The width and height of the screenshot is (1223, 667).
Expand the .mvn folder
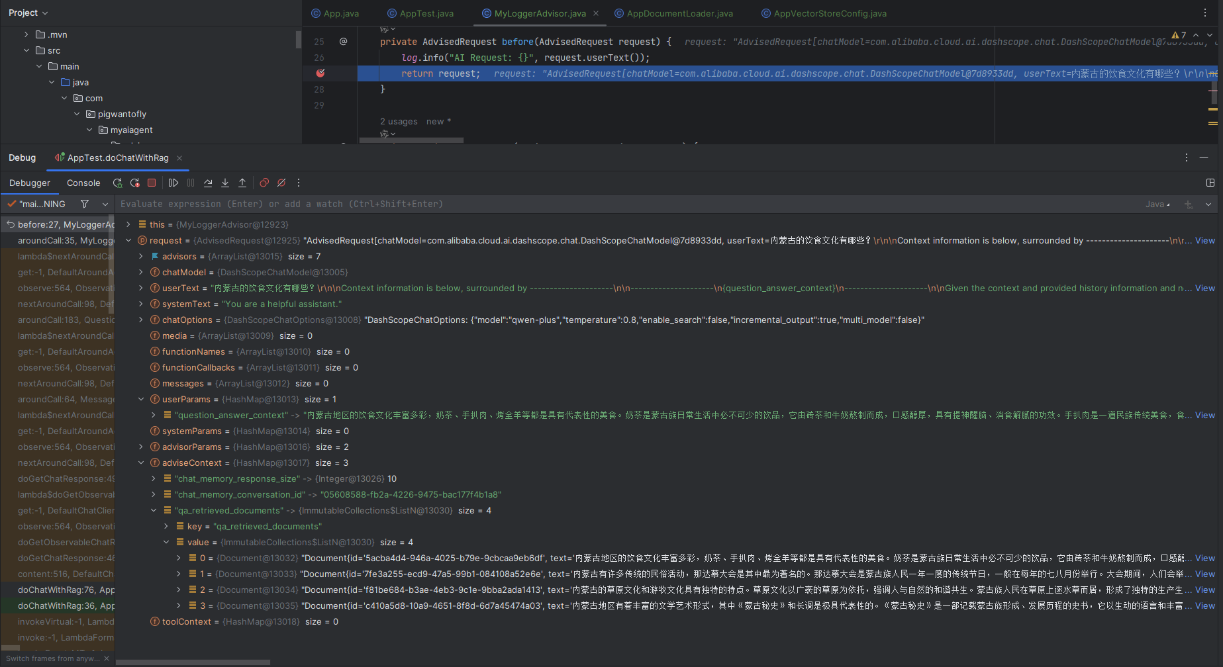tap(26, 34)
